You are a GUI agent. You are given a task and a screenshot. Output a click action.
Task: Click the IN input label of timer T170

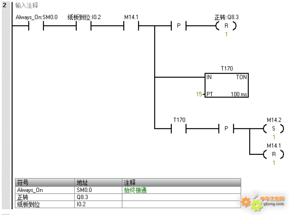point(209,77)
